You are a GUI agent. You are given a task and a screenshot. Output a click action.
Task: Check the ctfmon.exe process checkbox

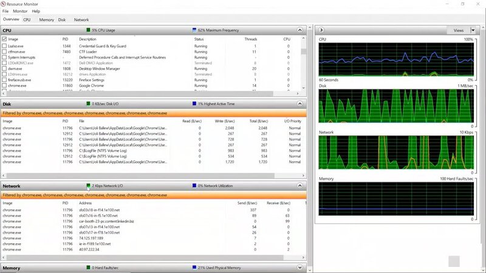(5, 52)
